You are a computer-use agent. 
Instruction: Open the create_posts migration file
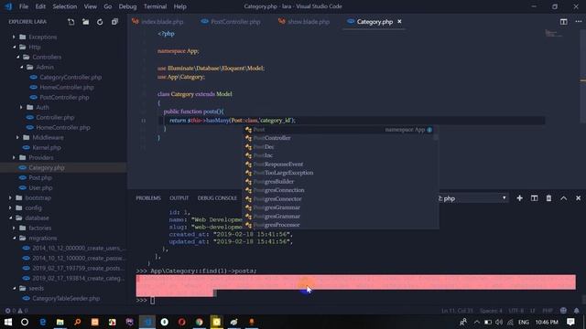click(78, 268)
